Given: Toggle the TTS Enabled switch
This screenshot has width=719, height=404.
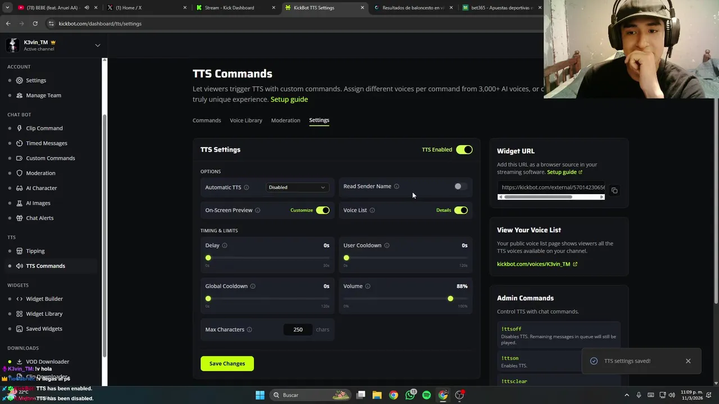Looking at the screenshot, I should [x=464, y=150].
